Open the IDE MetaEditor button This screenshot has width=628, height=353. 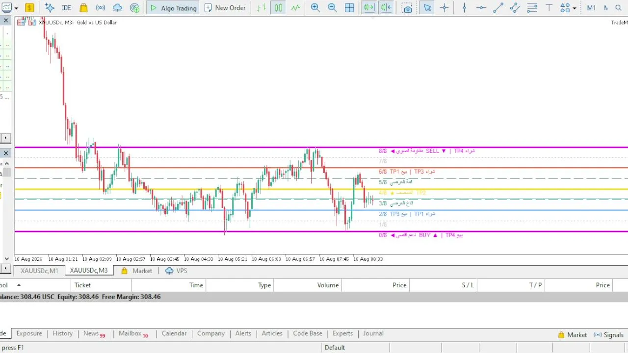pyautogui.click(x=67, y=8)
